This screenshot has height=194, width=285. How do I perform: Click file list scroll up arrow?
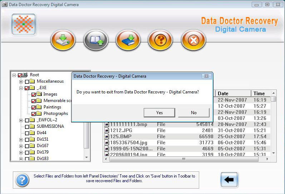point(274,93)
